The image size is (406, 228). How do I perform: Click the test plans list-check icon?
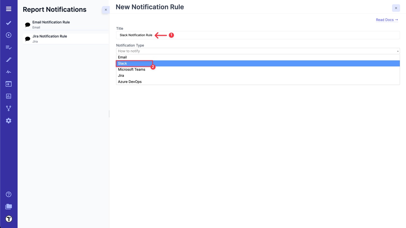(x=9, y=47)
